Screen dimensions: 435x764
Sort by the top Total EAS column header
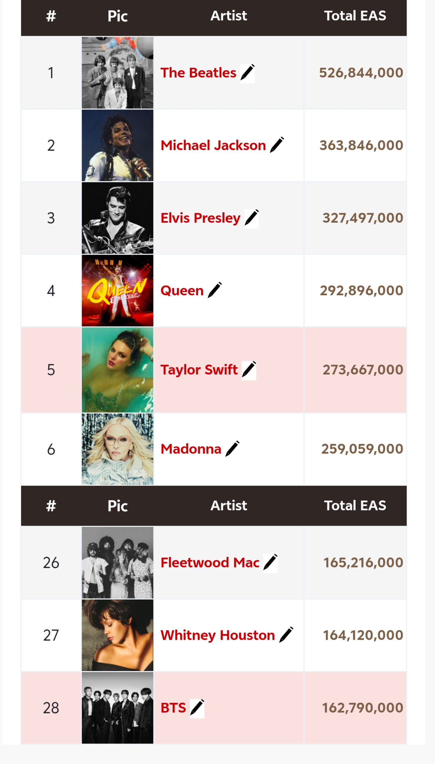coord(355,16)
